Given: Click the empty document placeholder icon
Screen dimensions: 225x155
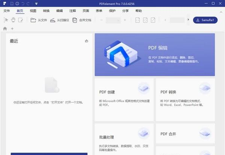Looking at the screenshot, I should [x=52, y=85].
